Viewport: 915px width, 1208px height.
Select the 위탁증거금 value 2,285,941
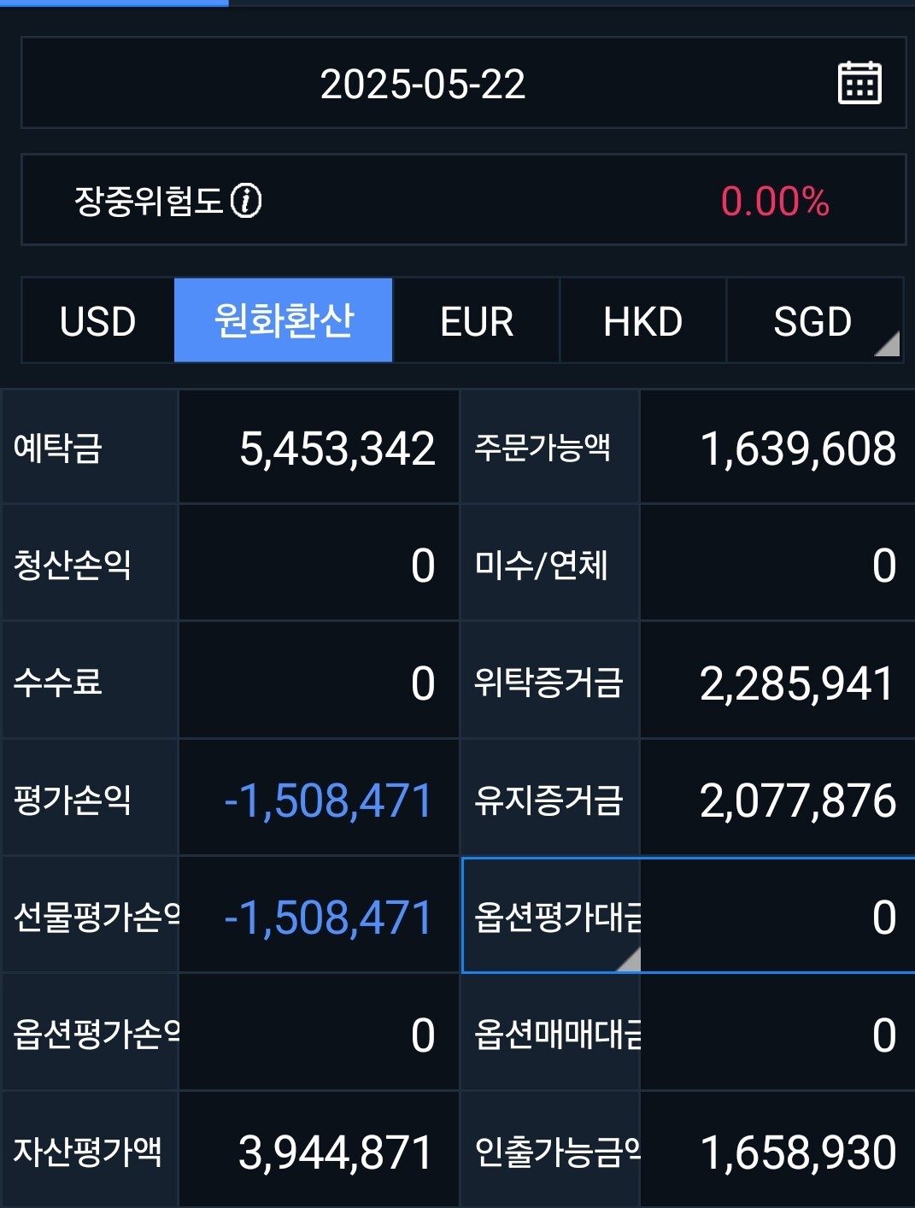point(796,683)
